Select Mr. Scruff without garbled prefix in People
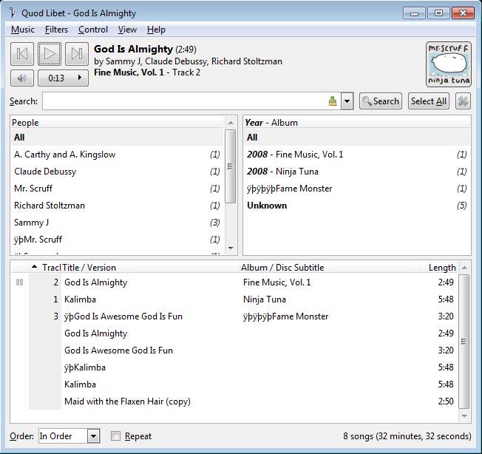This screenshot has width=482, height=454. click(x=117, y=188)
